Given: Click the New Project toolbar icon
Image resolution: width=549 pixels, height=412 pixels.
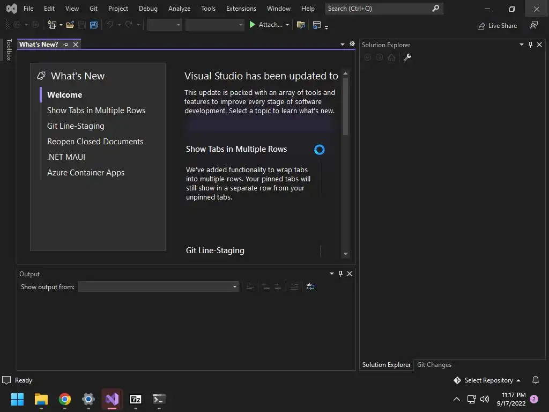Looking at the screenshot, I should 52,25.
